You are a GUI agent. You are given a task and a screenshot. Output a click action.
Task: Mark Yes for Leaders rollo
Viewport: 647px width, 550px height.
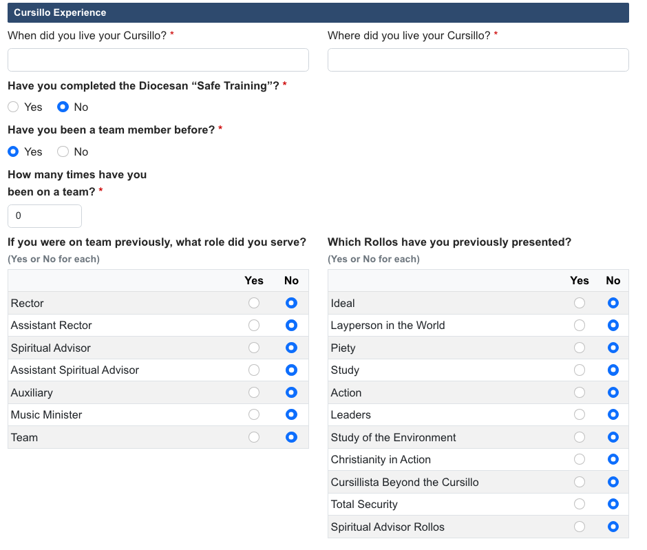click(580, 414)
